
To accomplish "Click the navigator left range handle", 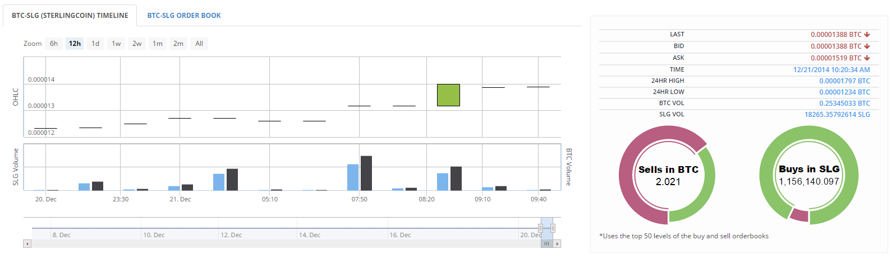I will click(541, 228).
